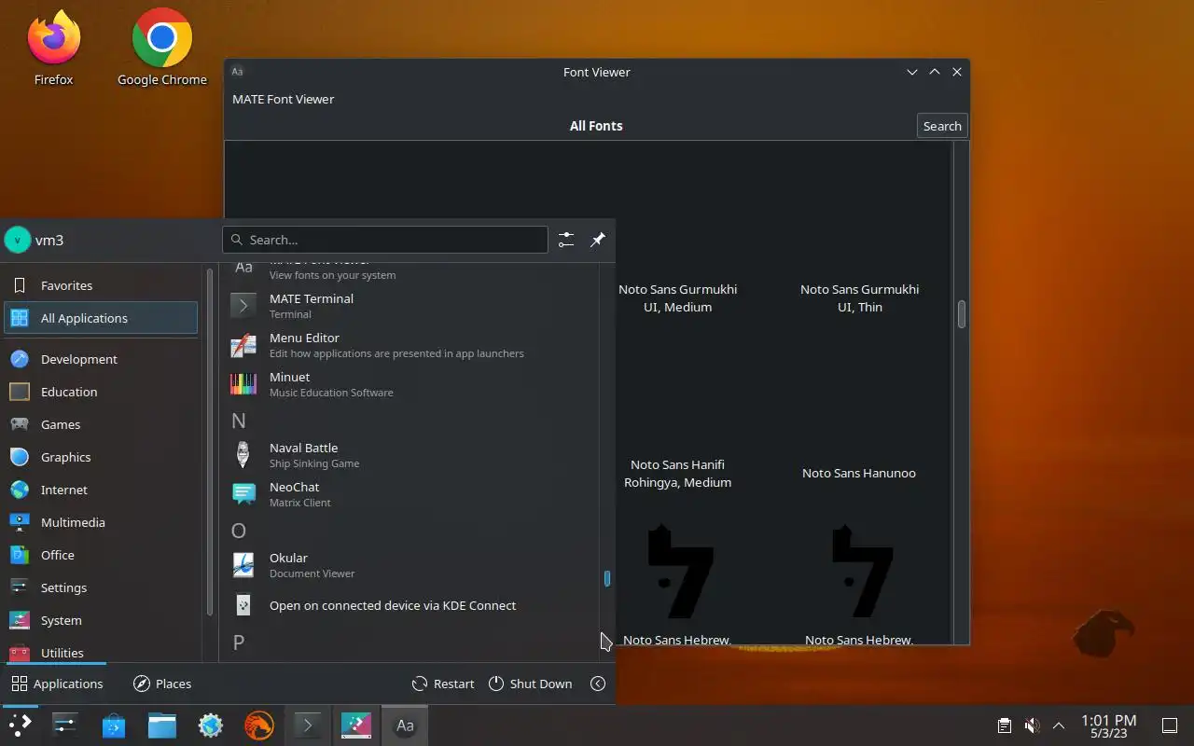Click the orange dragon icon in taskbar
This screenshot has height=746, width=1194.
pyautogui.click(x=259, y=725)
